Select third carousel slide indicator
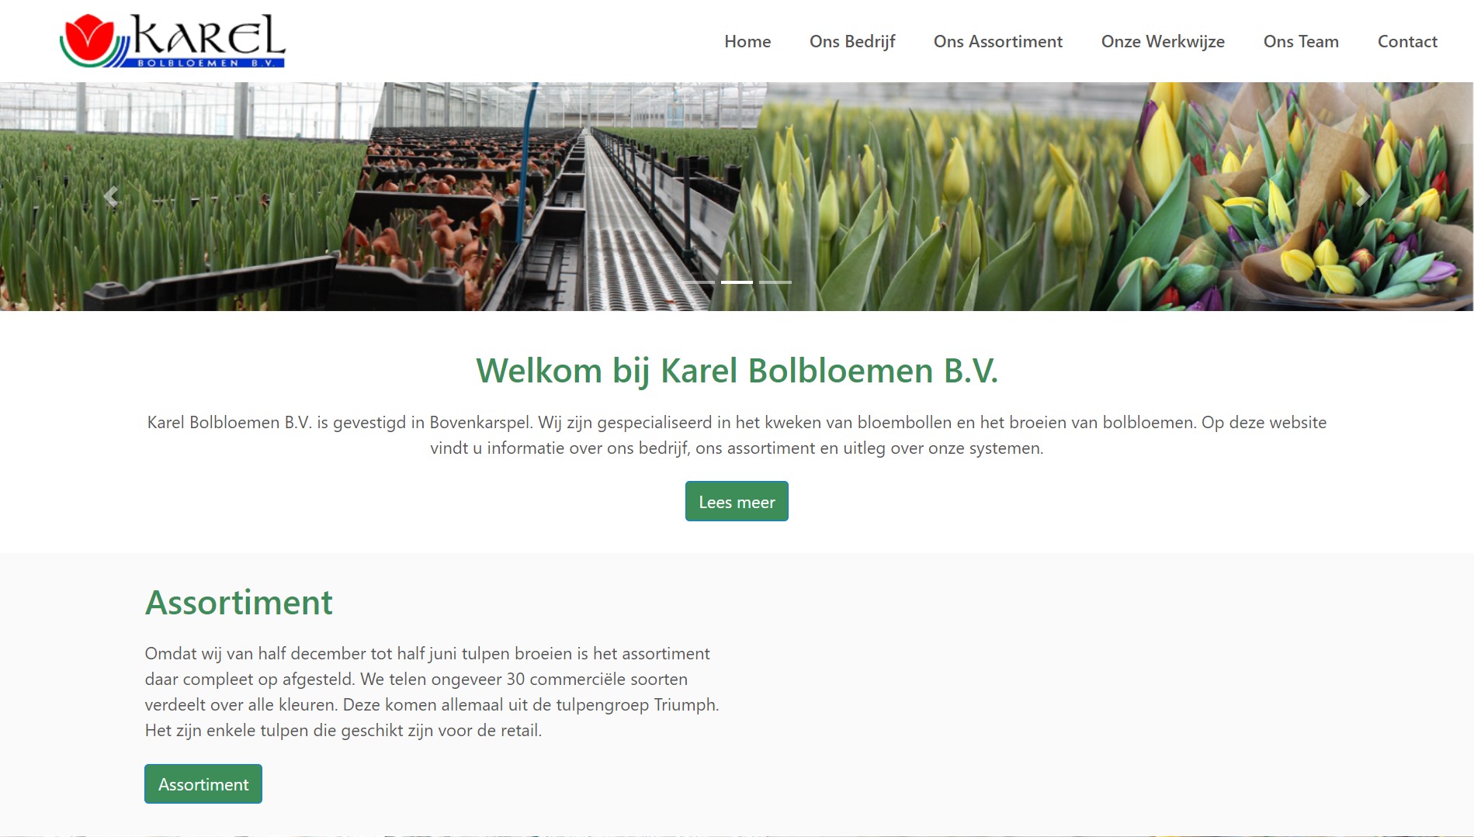 (x=775, y=282)
